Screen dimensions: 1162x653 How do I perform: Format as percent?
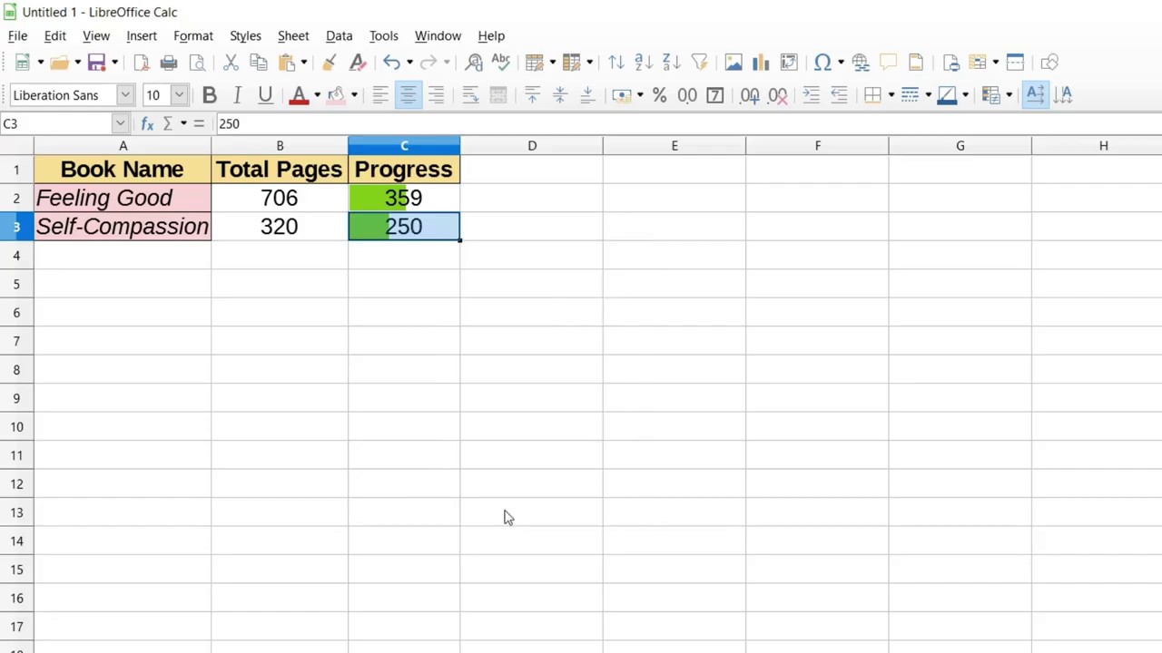(x=659, y=95)
